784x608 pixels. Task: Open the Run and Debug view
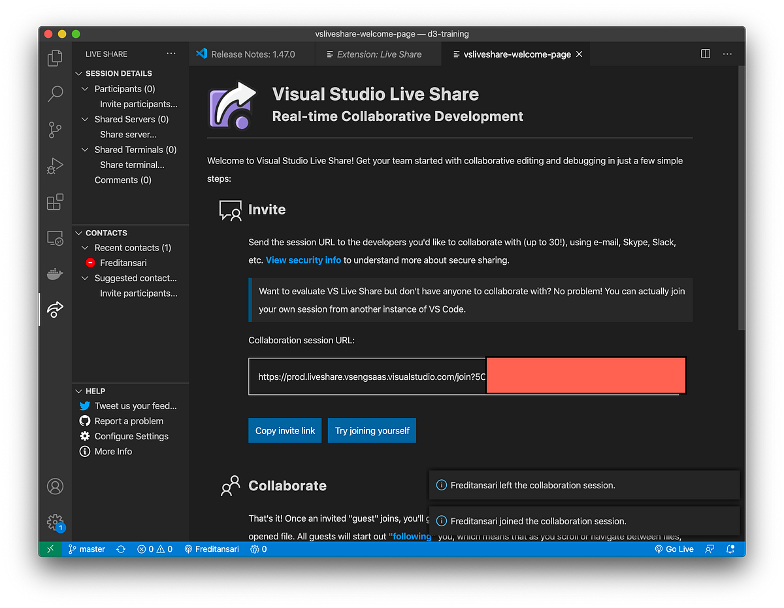point(55,165)
